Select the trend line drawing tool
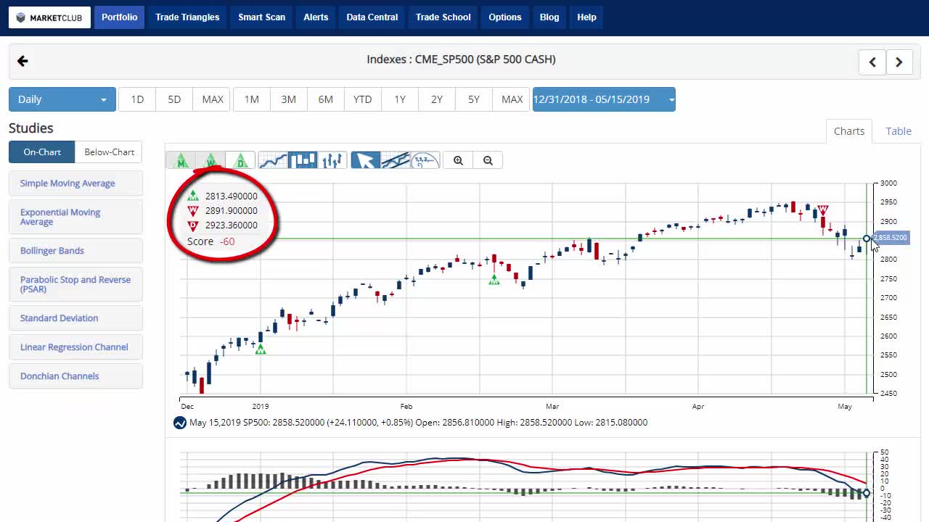929x522 pixels. tap(396, 160)
